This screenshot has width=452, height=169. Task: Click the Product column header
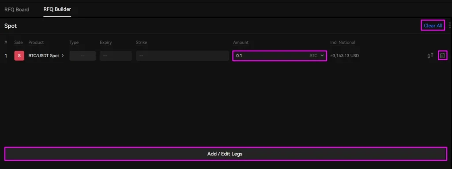coord(36,43)
